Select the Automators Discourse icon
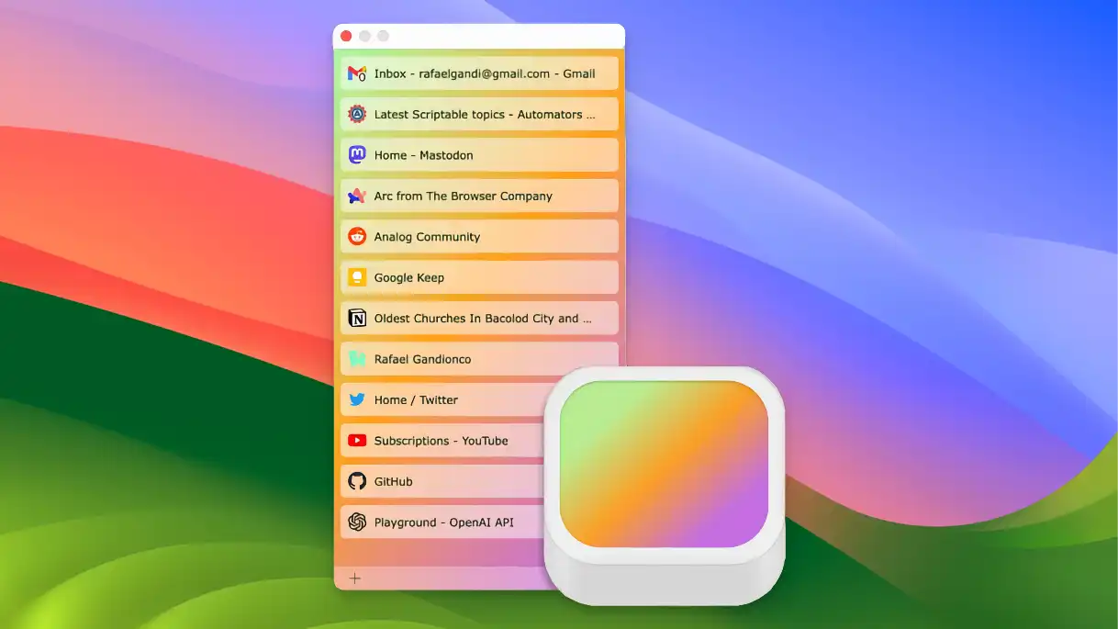The height and width of the screenshot is (629, 1118). pos(357,114)
